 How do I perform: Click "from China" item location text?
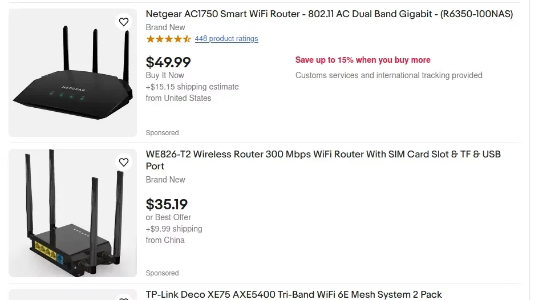tap(165, 240)
